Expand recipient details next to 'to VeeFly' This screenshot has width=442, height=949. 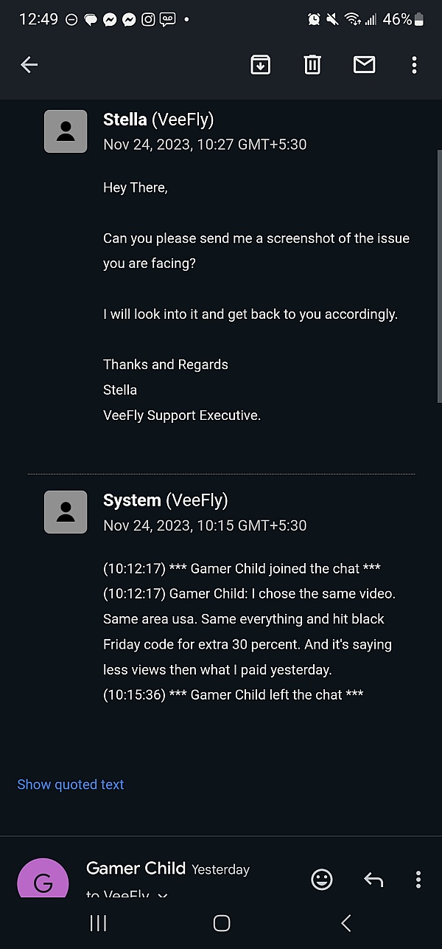[x=163, y=895]
